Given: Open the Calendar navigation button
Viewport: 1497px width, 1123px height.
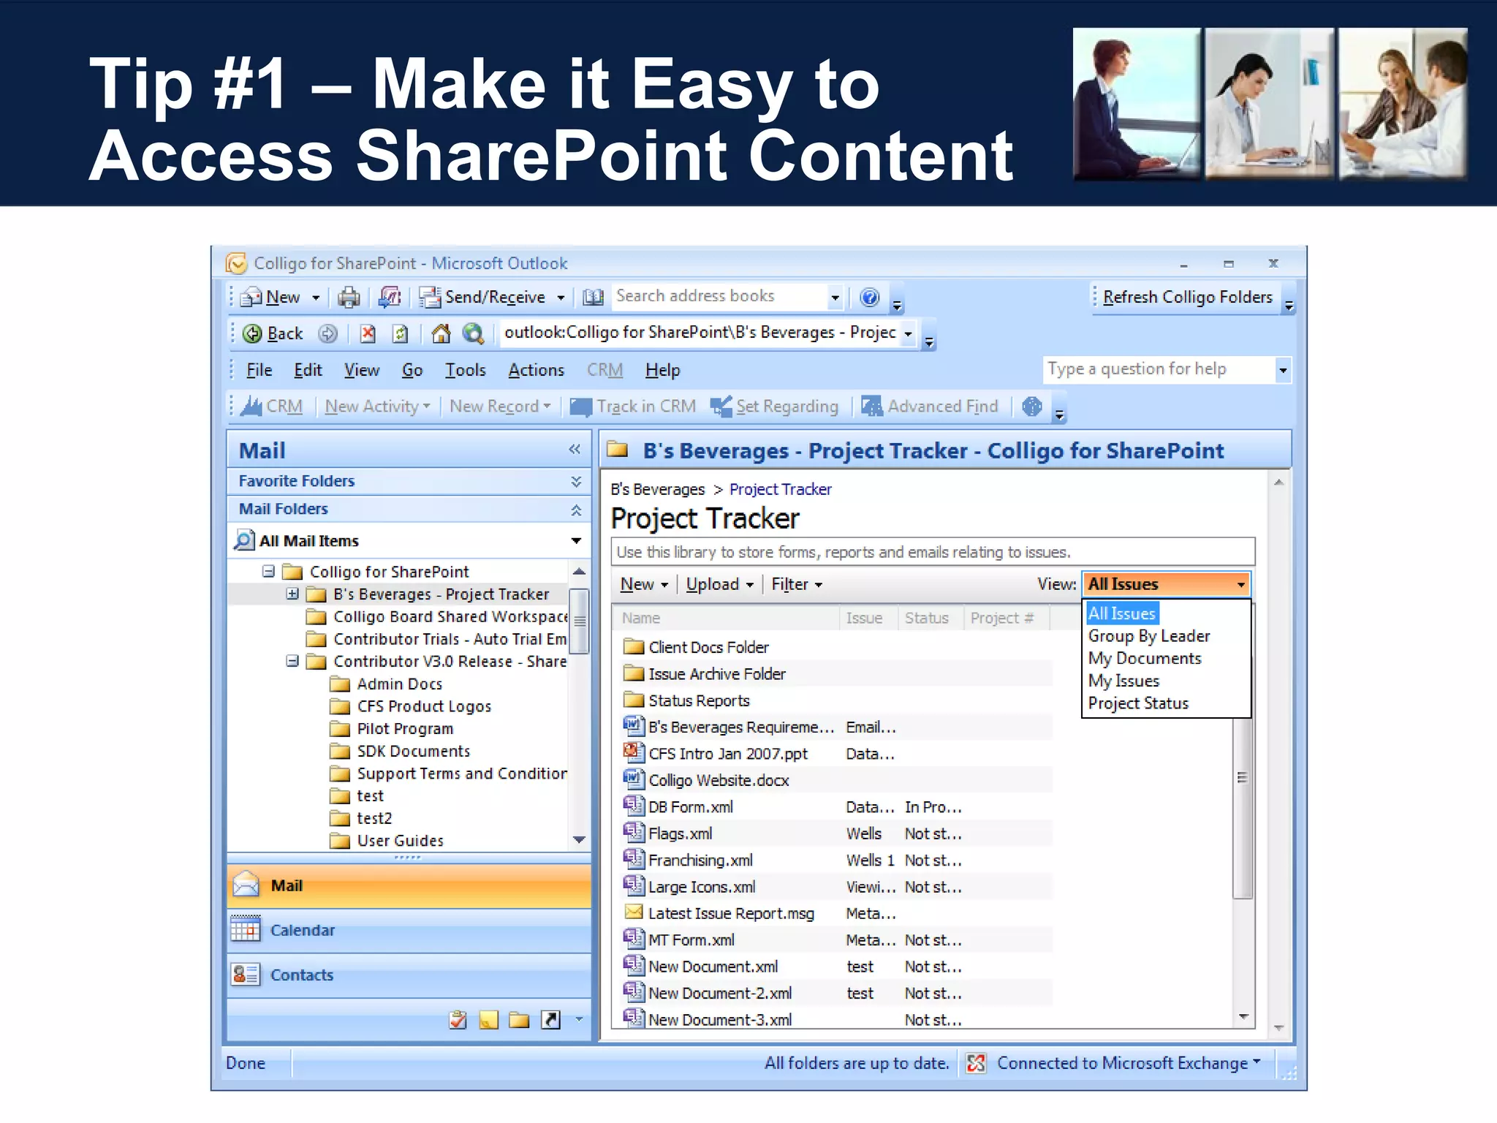Looking at the screenshot, I should (409, 931).
